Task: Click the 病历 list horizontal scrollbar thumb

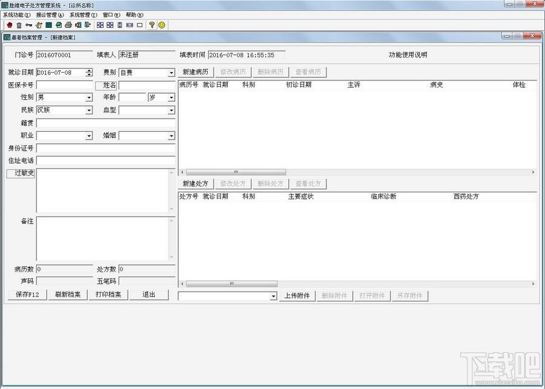Action: (x=236, y=172)
